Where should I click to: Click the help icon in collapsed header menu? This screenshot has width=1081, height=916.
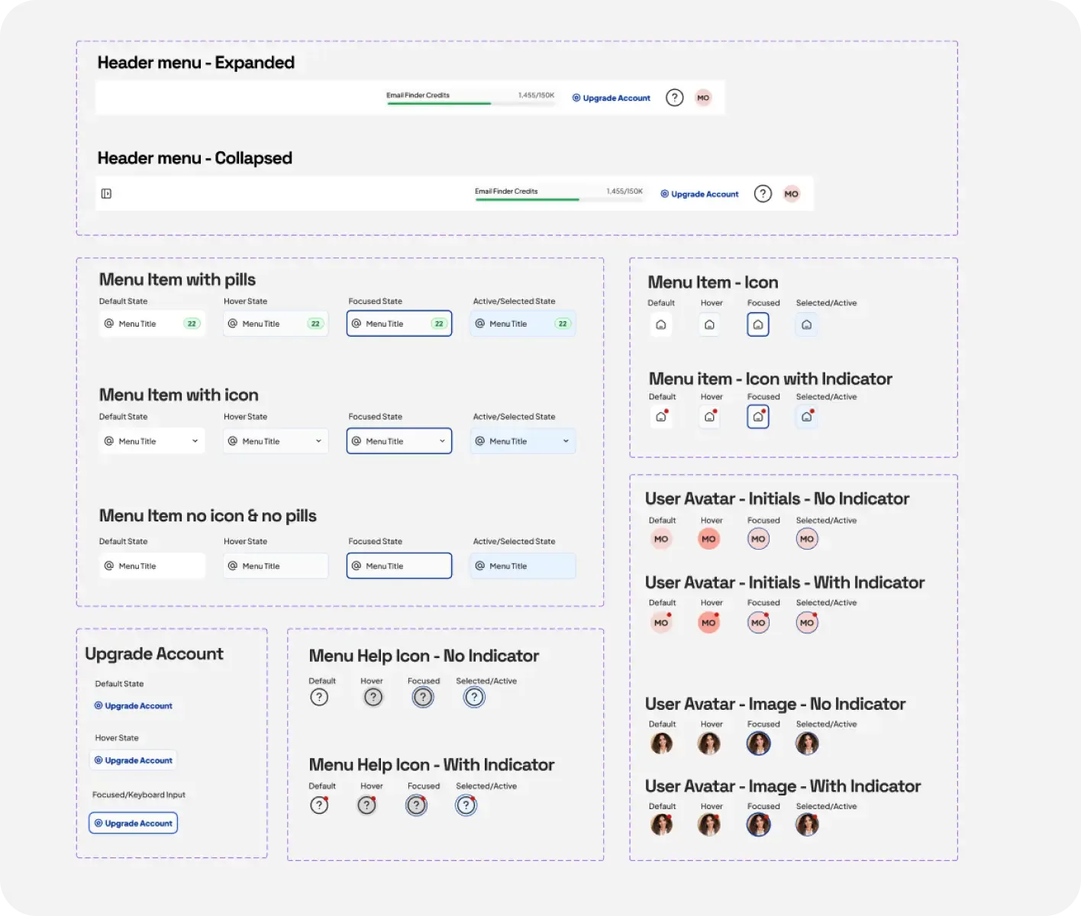[x=763, y=194]
